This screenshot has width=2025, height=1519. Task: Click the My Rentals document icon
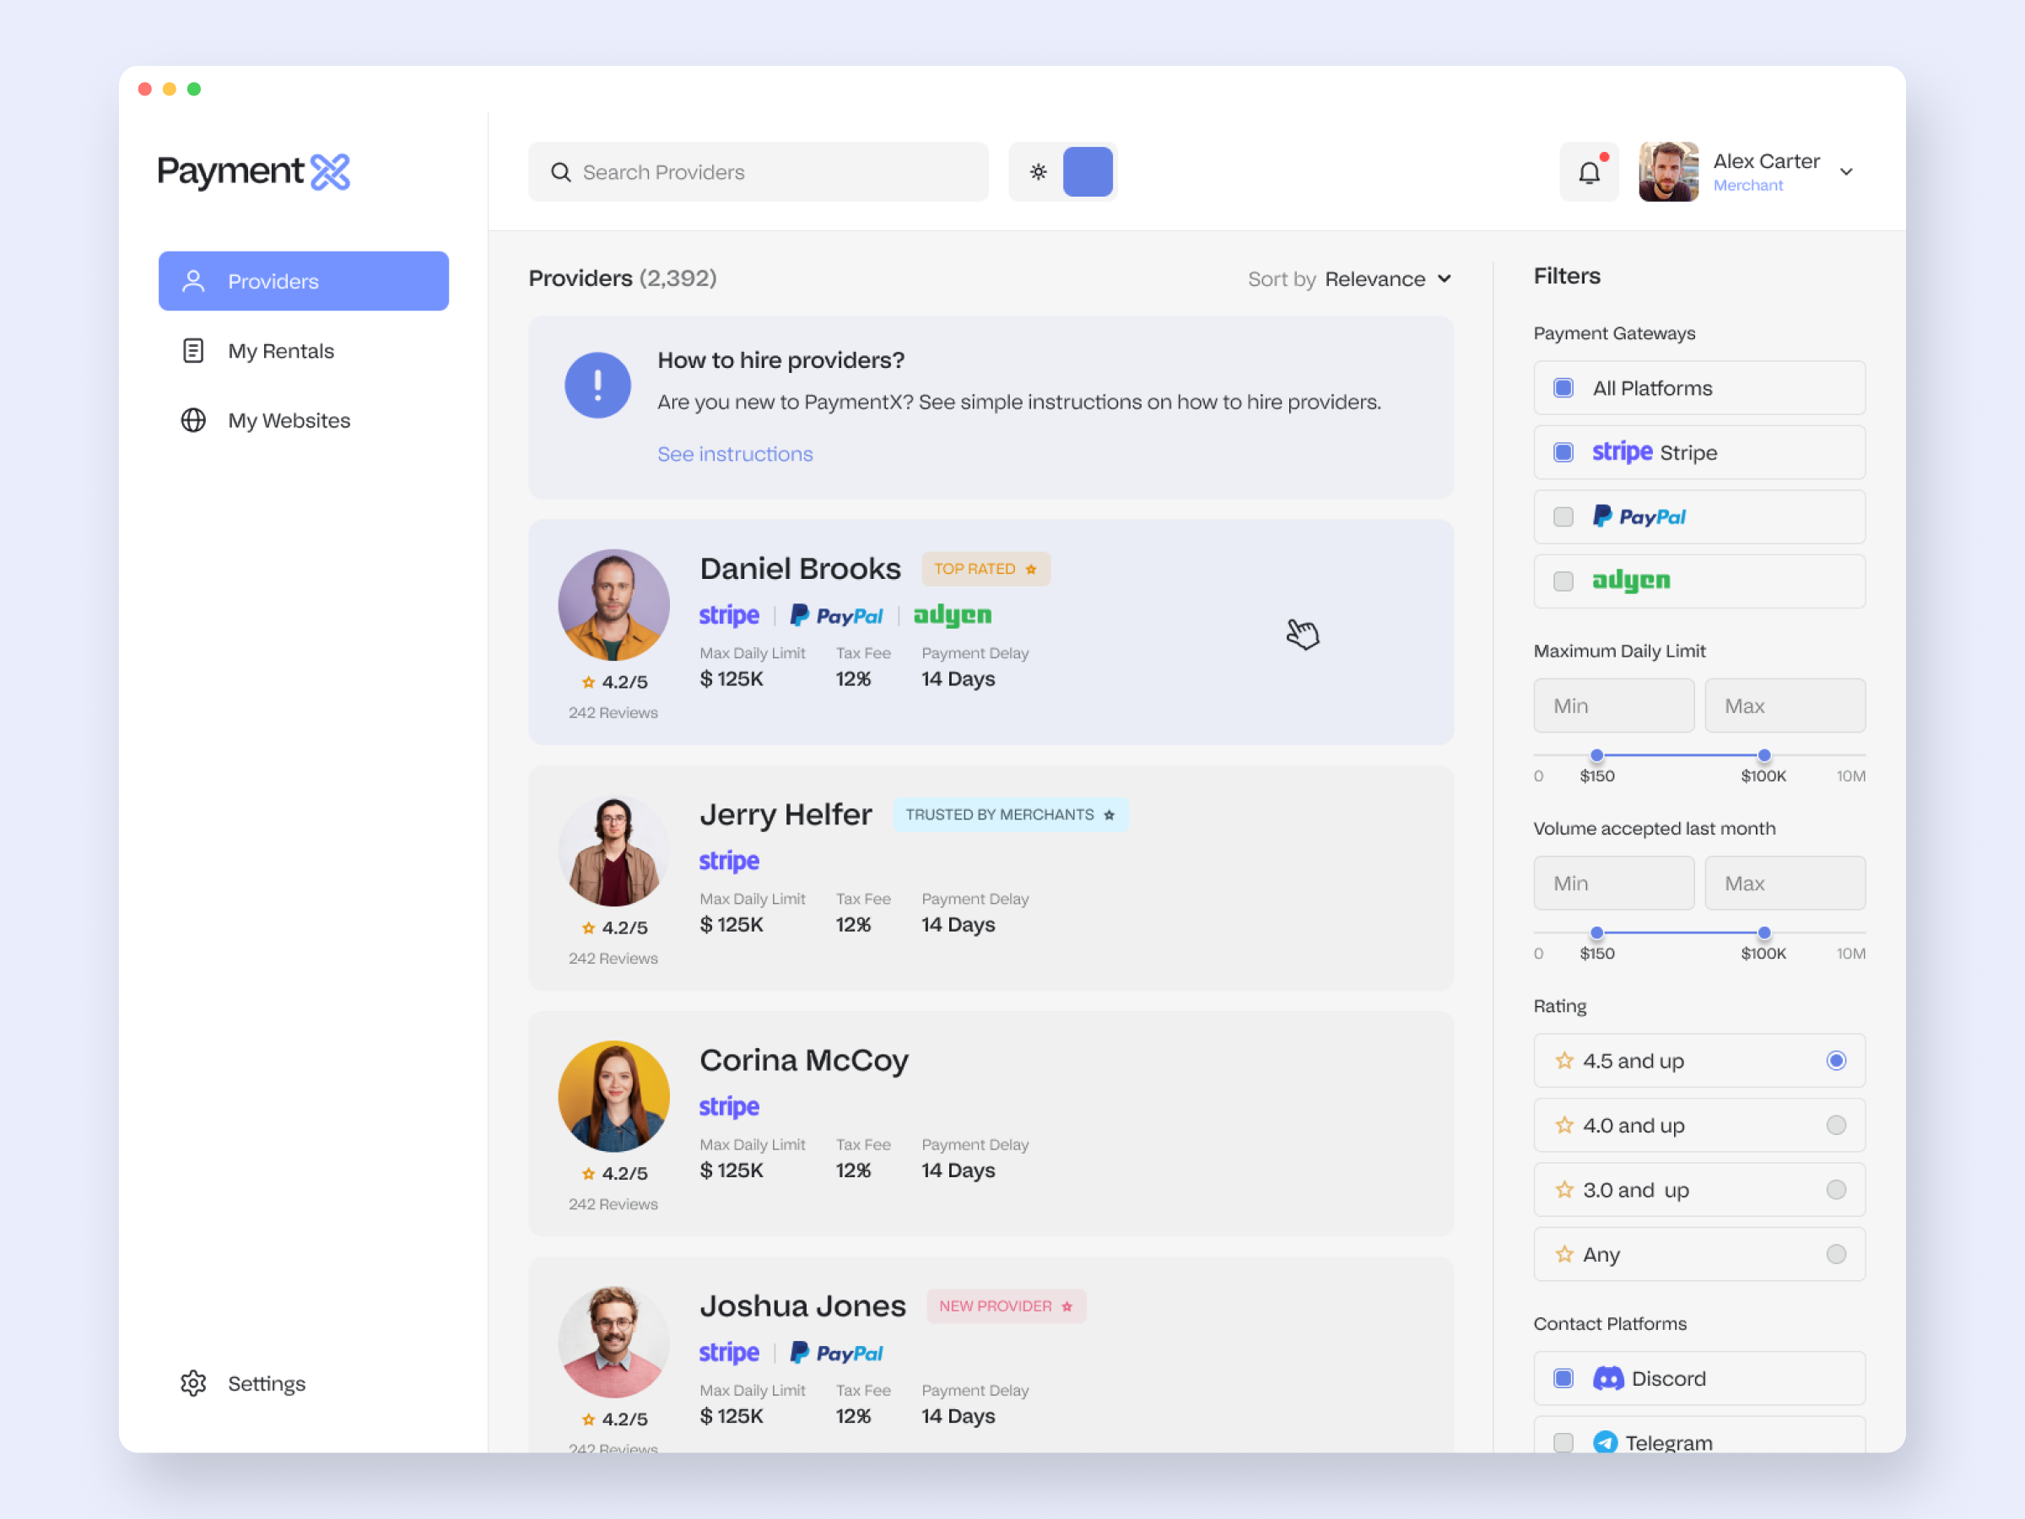[193, 351]
